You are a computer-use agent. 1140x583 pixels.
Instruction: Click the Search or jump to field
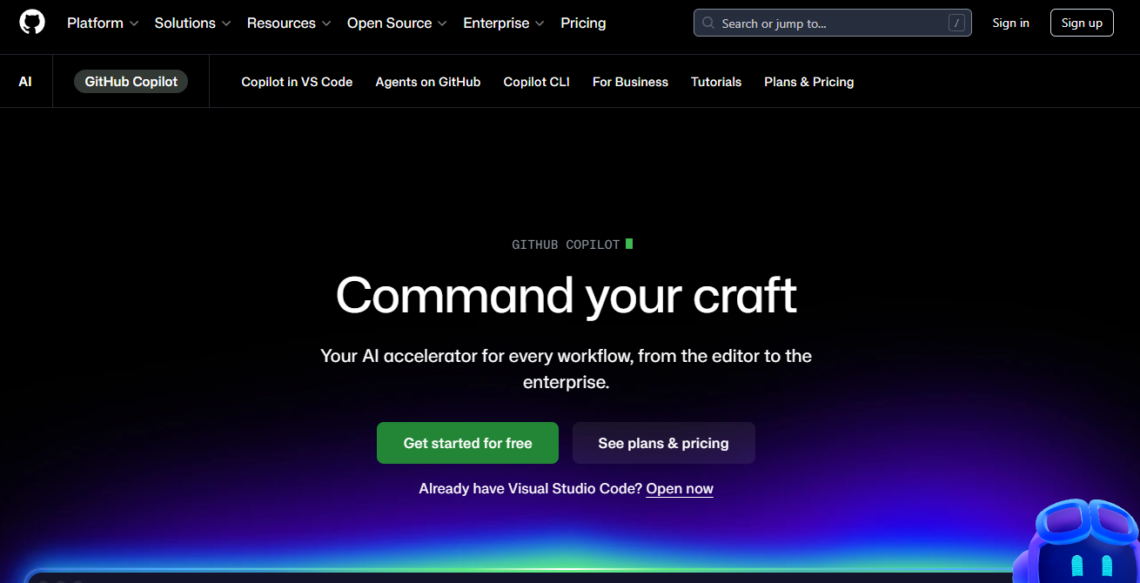(832, 23)
